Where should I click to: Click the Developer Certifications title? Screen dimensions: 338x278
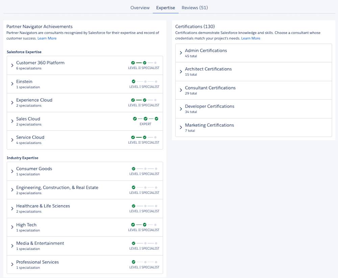[x=210, y=106]
